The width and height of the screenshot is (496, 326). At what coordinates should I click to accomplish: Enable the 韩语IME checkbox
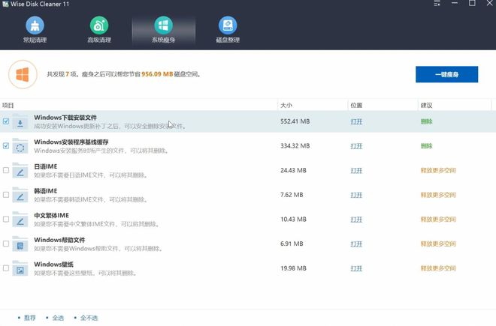pos(6,195)
